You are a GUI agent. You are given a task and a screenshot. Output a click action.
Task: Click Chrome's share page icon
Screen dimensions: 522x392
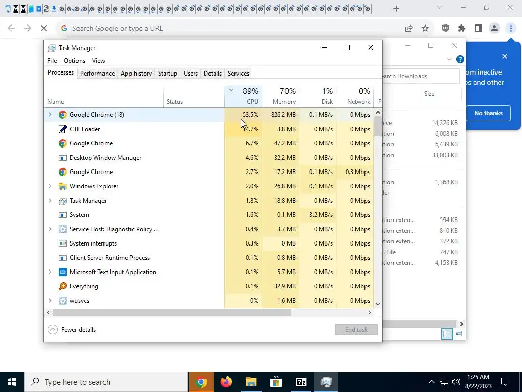coord(409,29)
